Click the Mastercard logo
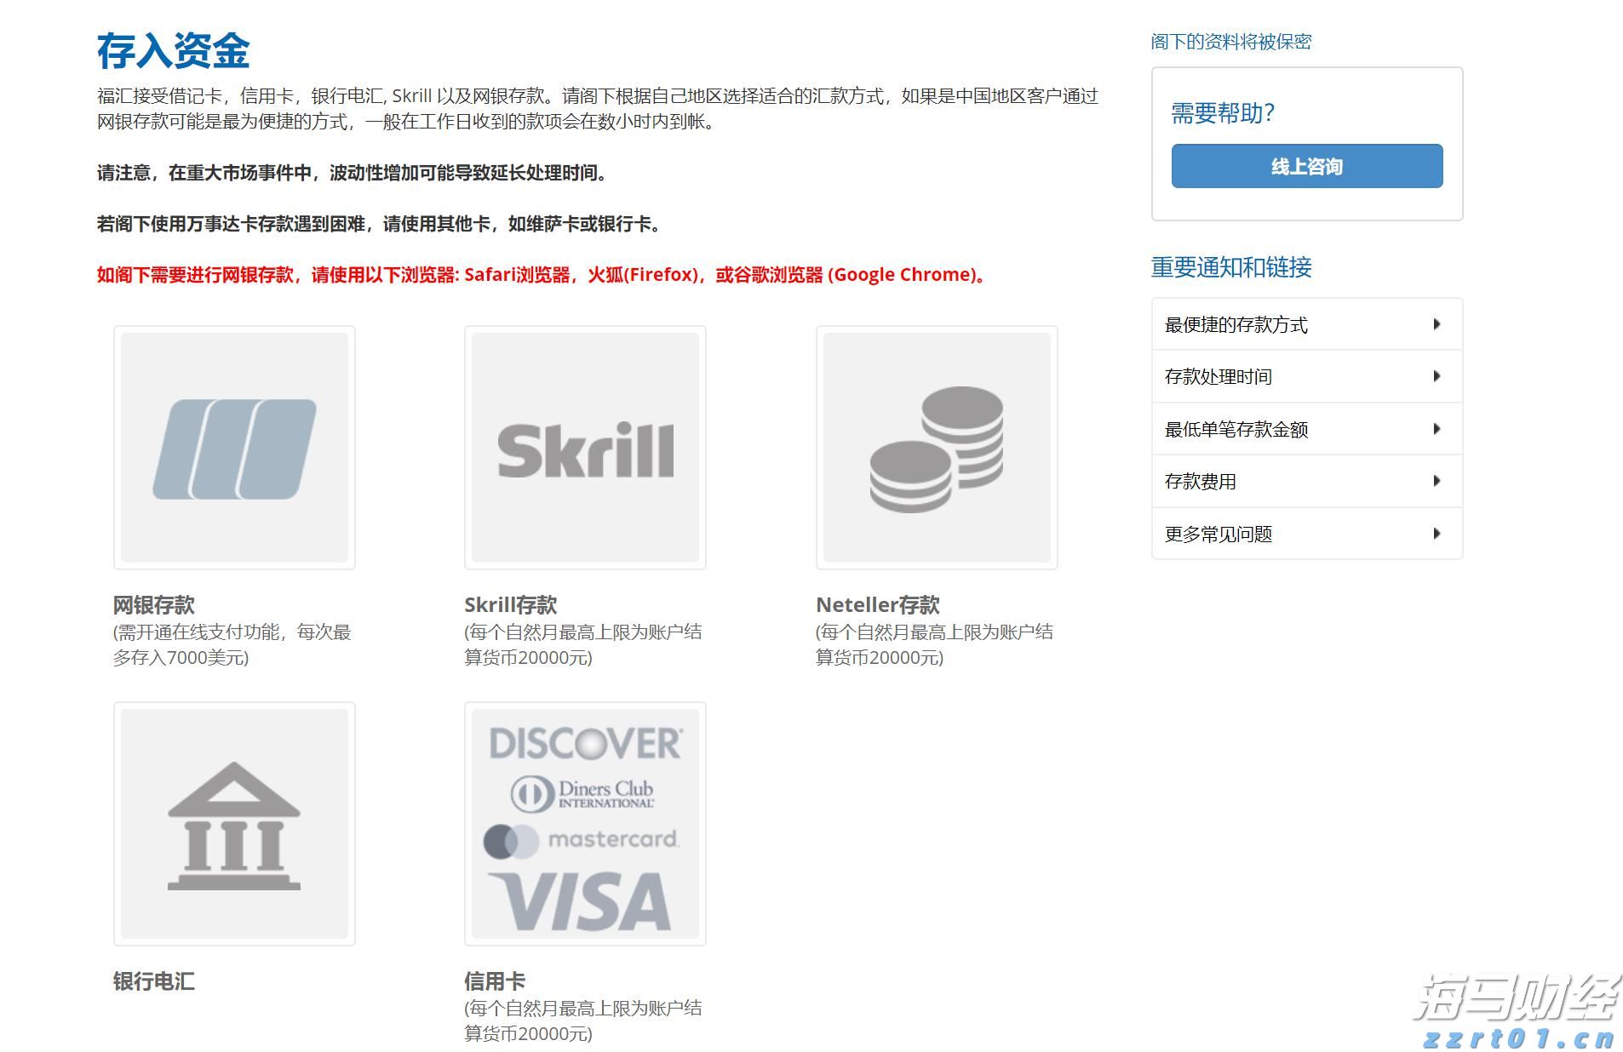 click(x=584, y=838)
